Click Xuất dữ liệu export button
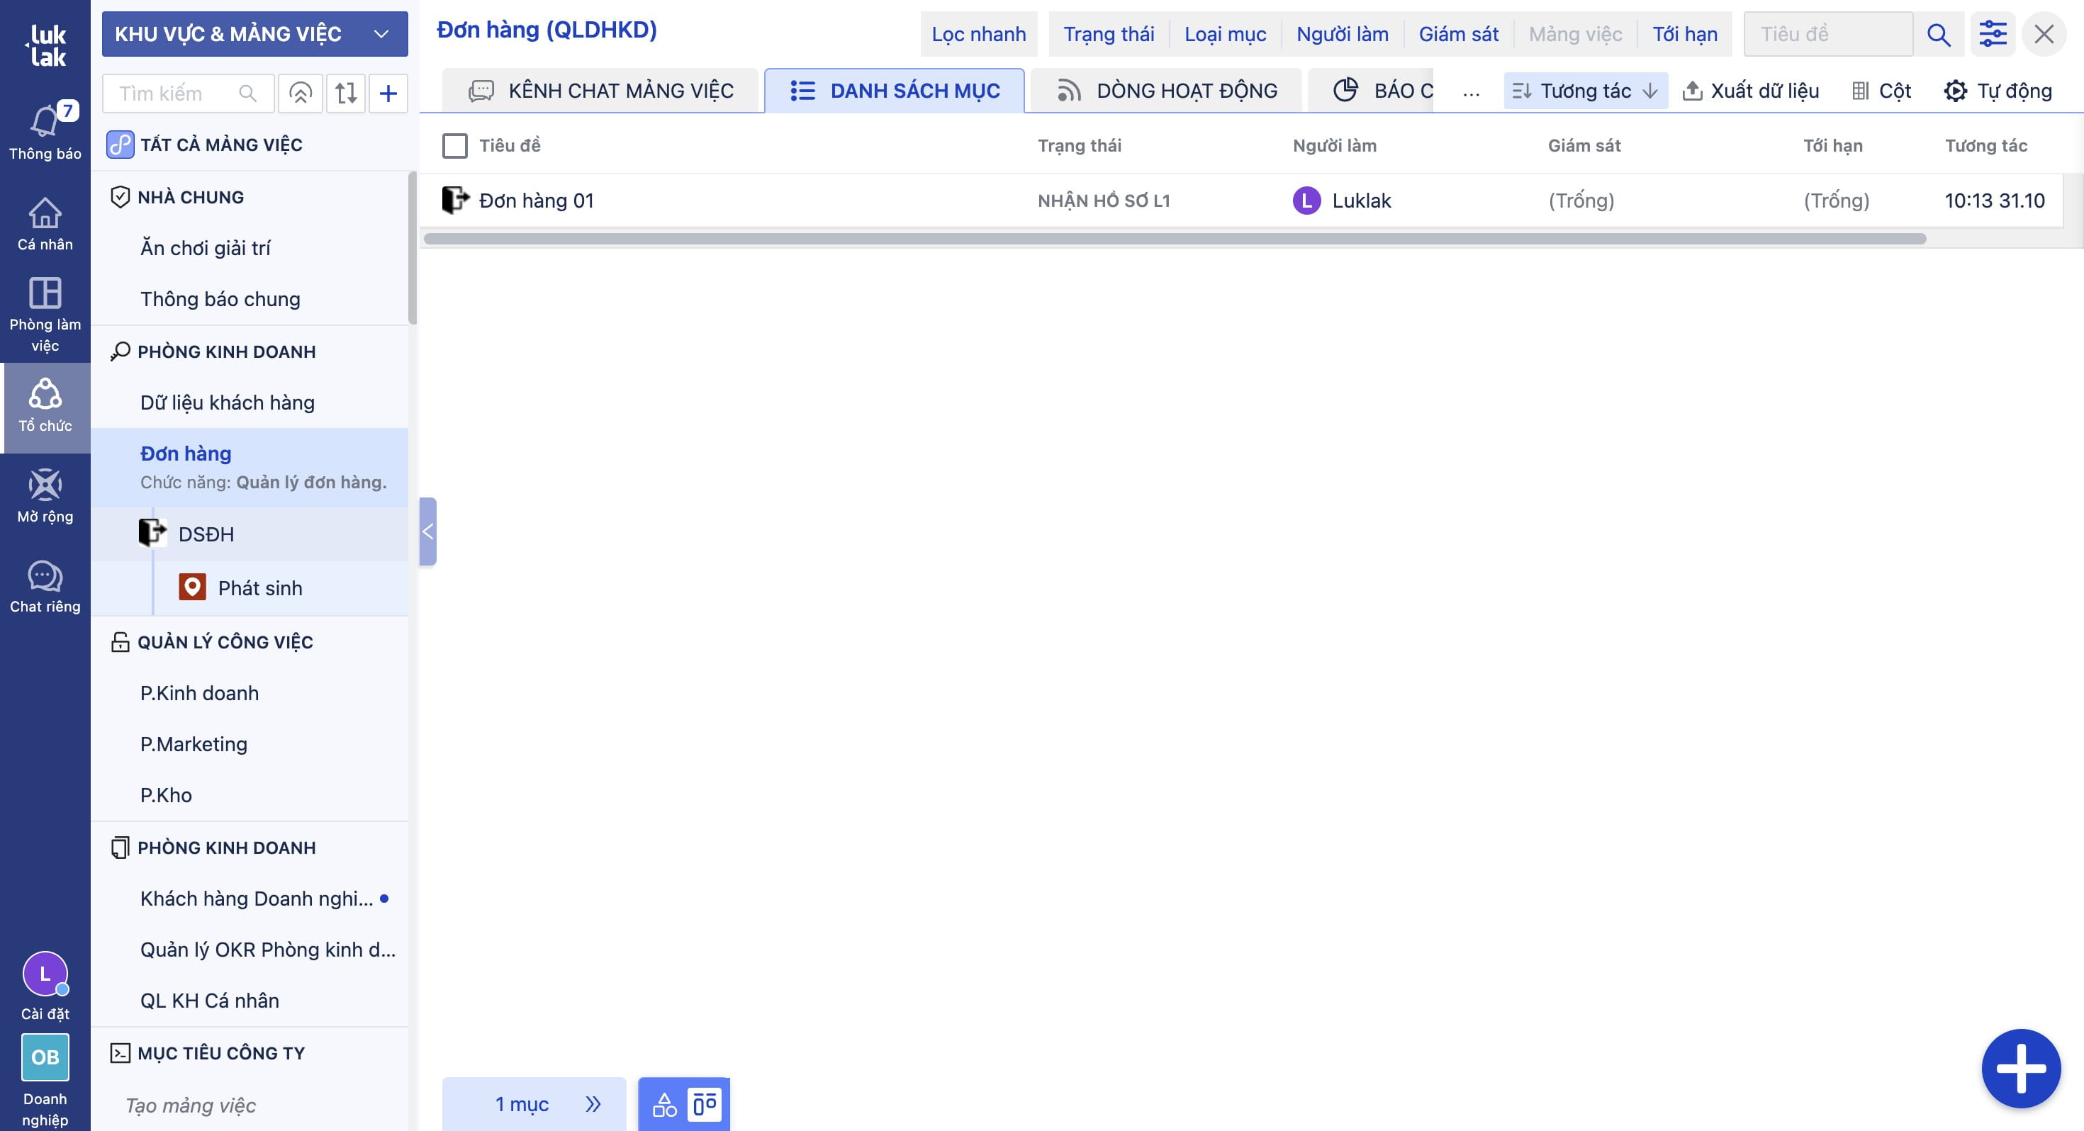 [1751, 91]
